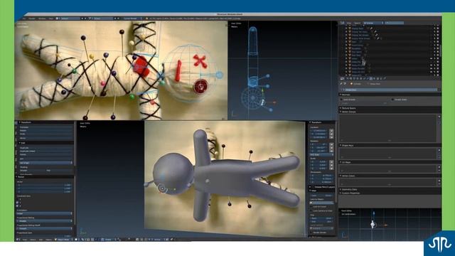Click the Proportional Size value slider
This screenshot has height=256, width=455.
pyautogui.click(x=44, y=236)
